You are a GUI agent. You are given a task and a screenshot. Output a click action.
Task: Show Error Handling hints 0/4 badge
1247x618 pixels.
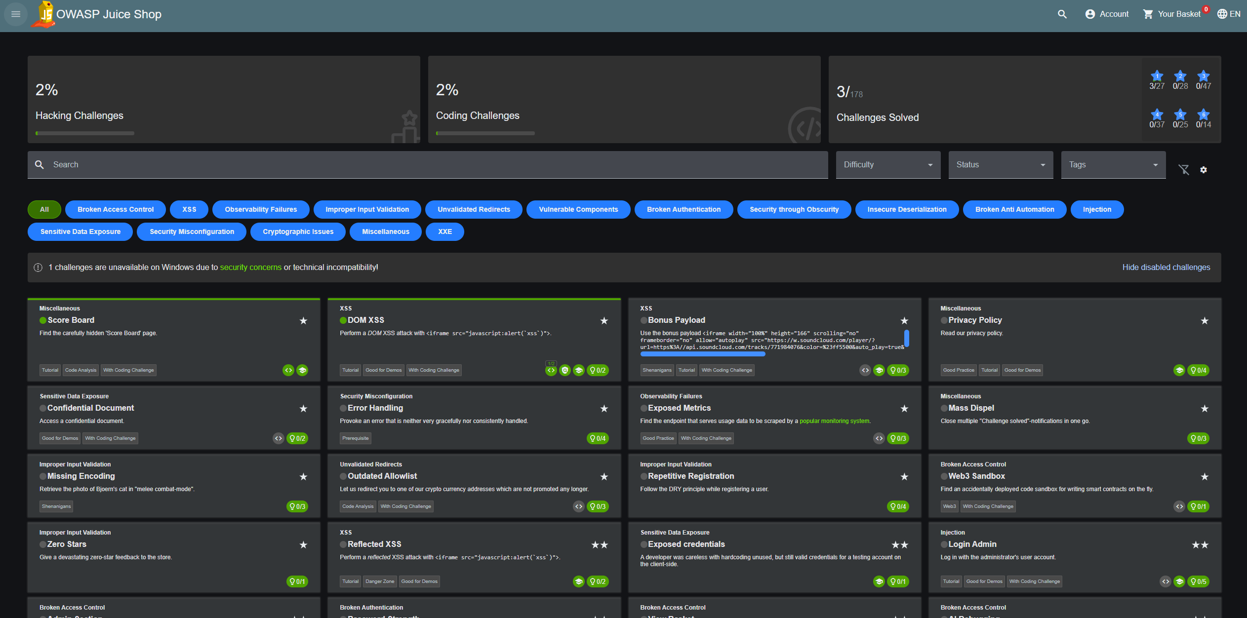point(598,438)
